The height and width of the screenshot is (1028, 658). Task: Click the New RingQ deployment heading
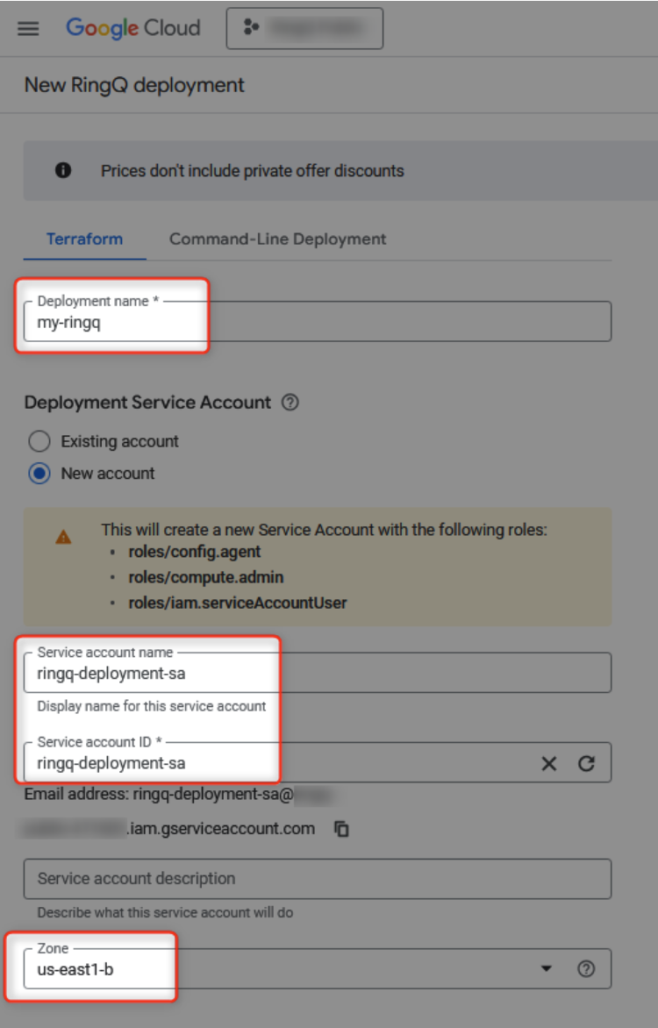pyautogui.click(x=134, y=84)
